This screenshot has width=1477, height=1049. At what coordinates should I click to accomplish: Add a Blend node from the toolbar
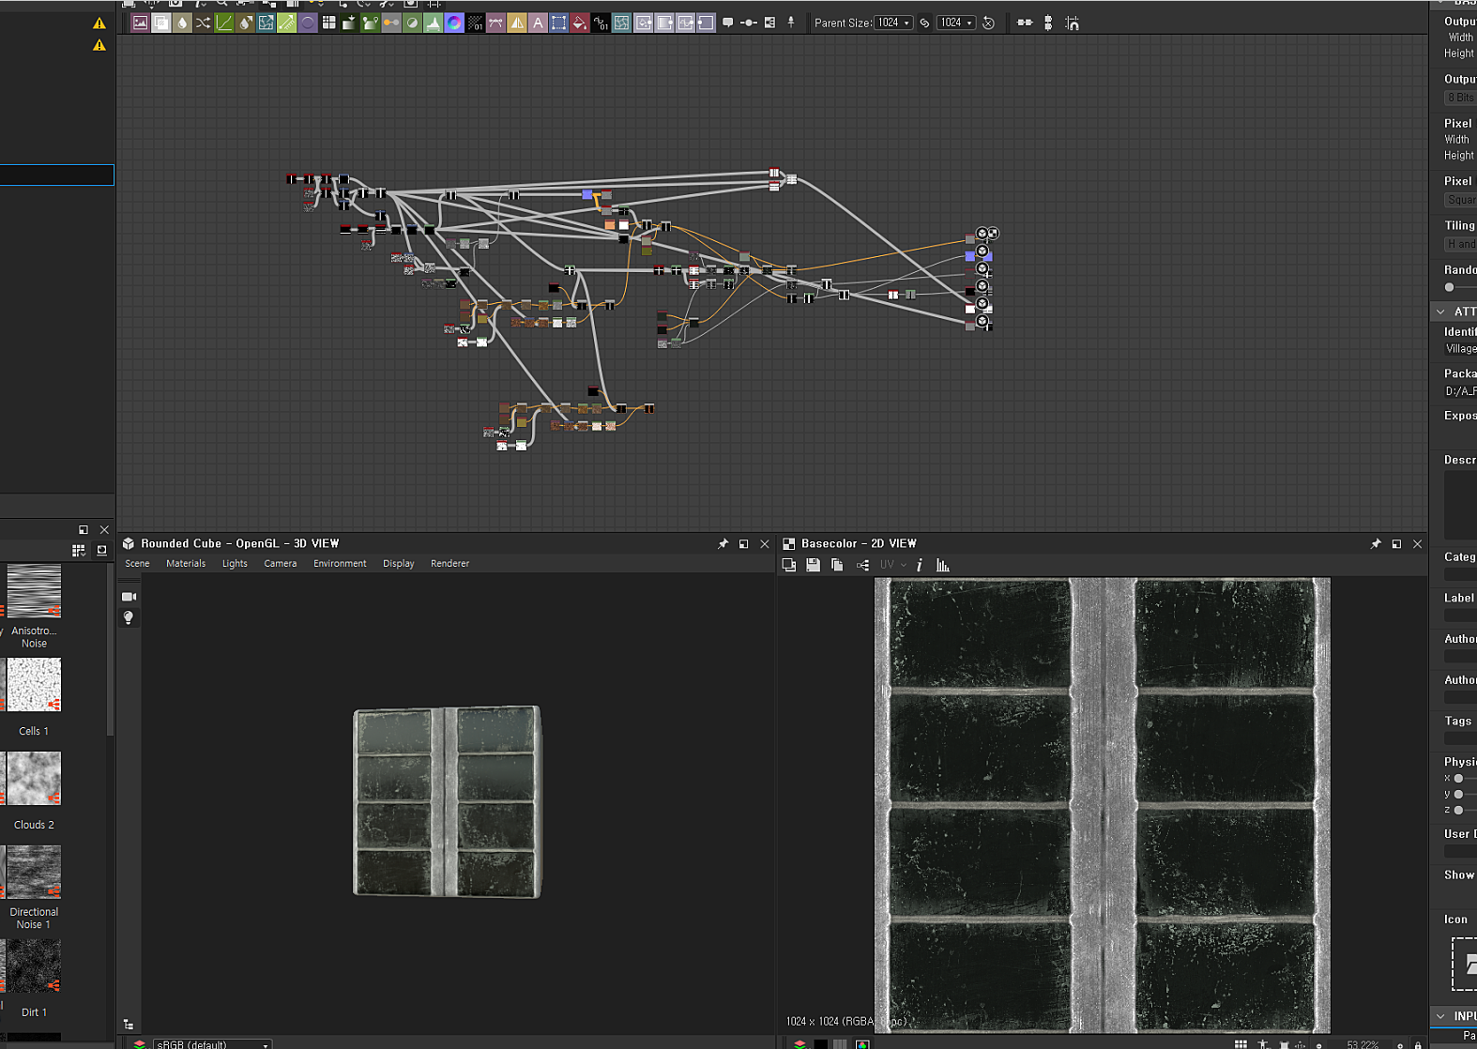(161, 23)
